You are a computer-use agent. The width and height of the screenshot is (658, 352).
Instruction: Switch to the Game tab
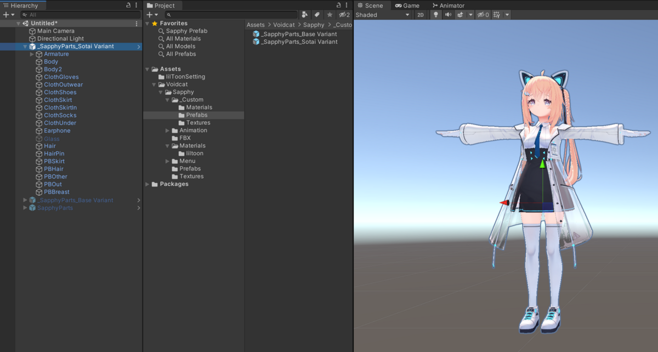click(x=407, y=5)
